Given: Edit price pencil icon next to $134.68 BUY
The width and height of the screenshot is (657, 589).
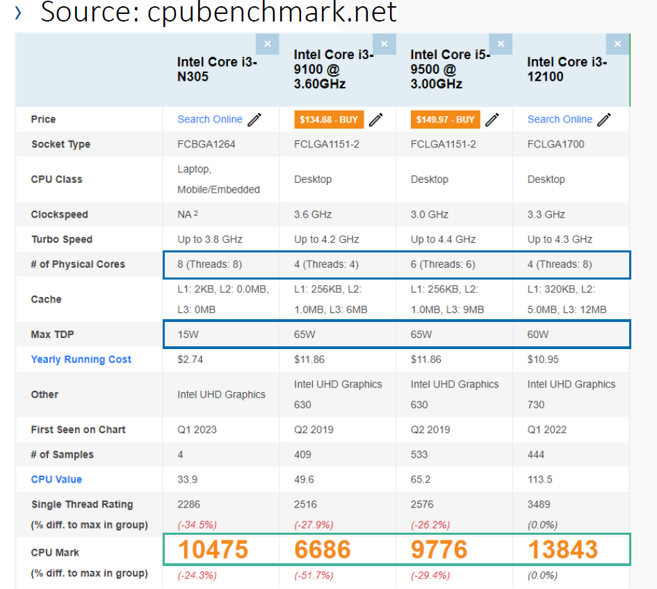Looking at the screenshot, I should 376,120.
